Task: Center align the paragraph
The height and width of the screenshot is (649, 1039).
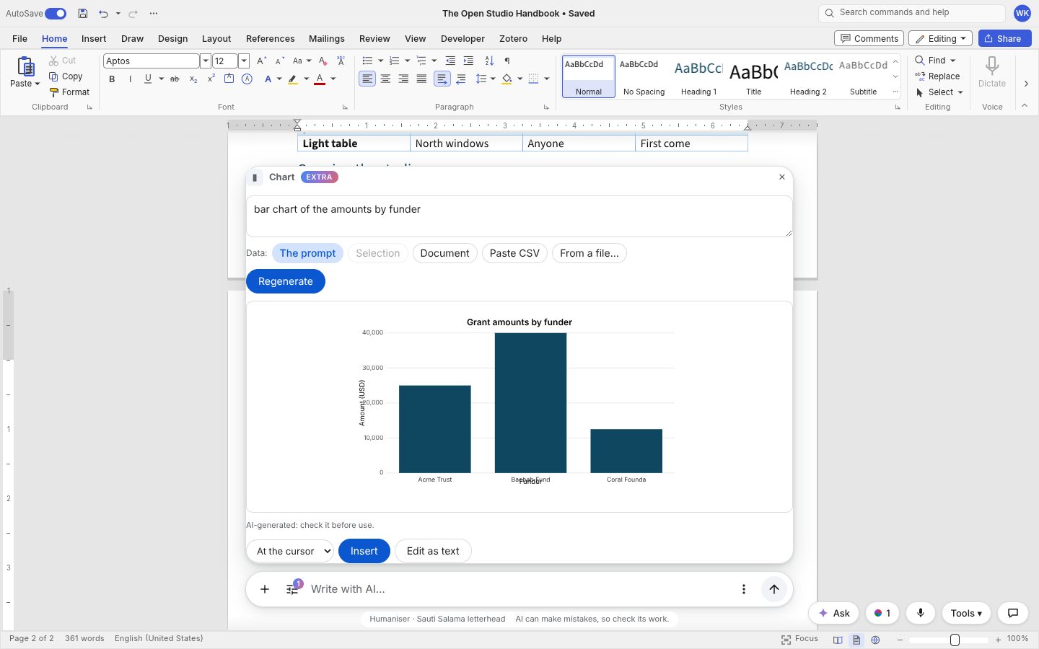Action: click(385, 79)
